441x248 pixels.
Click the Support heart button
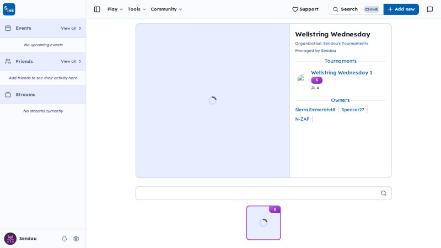(x=305, y=9)
